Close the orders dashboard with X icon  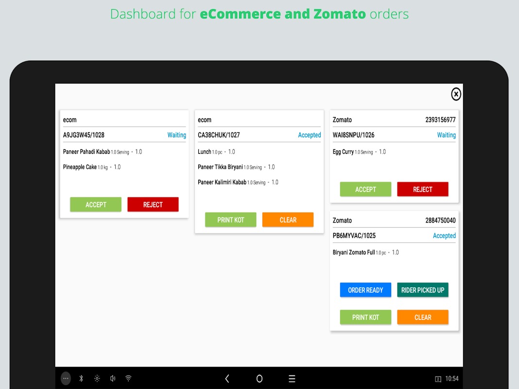point(456,94)
